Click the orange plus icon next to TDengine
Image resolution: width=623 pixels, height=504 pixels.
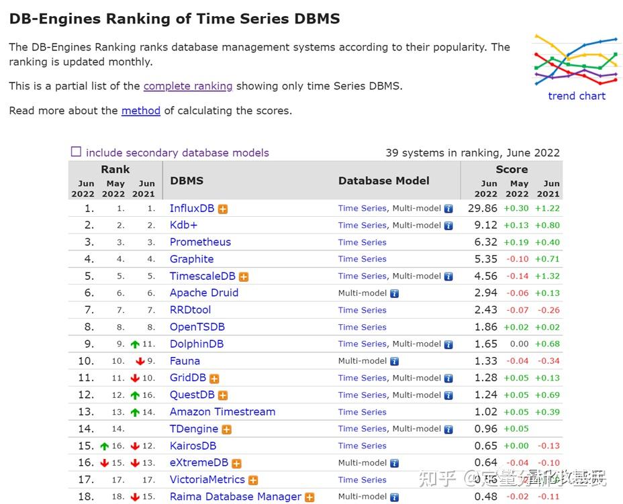(x=226, y=430)
